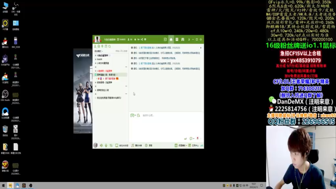Select the list tab icon in the header
Viewport: 336px width, 189px height.
click(x=177, y=39)
